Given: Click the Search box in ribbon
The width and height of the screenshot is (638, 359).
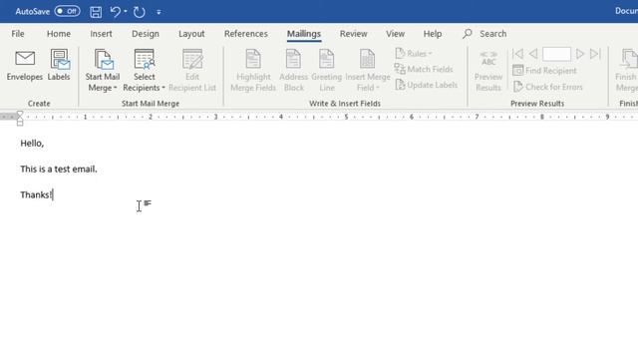Looking at the screenshot, I should [x=484, y=34].
